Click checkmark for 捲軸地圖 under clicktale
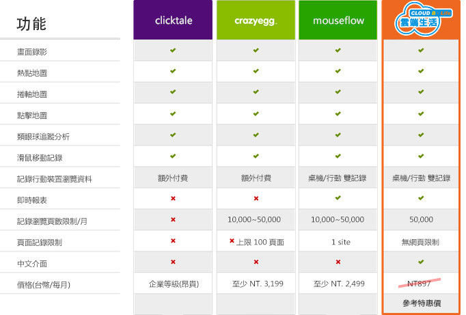 coord(173,92)
